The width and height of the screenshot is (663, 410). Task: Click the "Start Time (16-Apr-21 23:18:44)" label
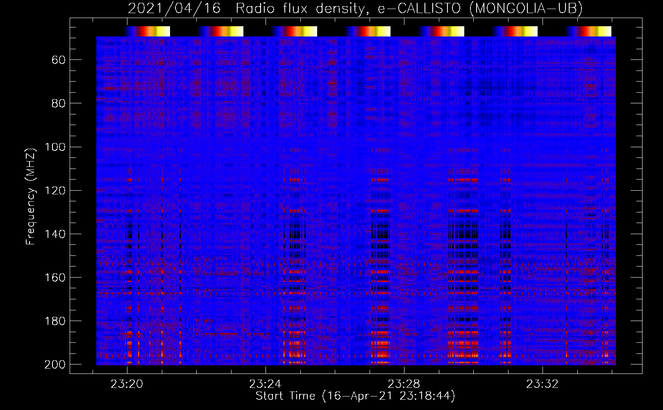(x=355, y=396)
